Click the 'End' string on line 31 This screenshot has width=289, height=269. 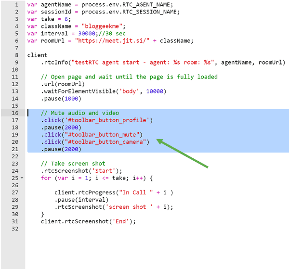click(120, 221)
